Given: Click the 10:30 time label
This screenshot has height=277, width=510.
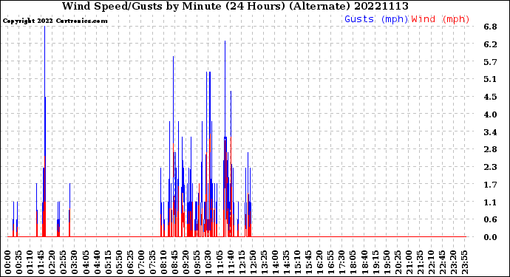Looking at the screenshot, I should click(x=208, y=262).
